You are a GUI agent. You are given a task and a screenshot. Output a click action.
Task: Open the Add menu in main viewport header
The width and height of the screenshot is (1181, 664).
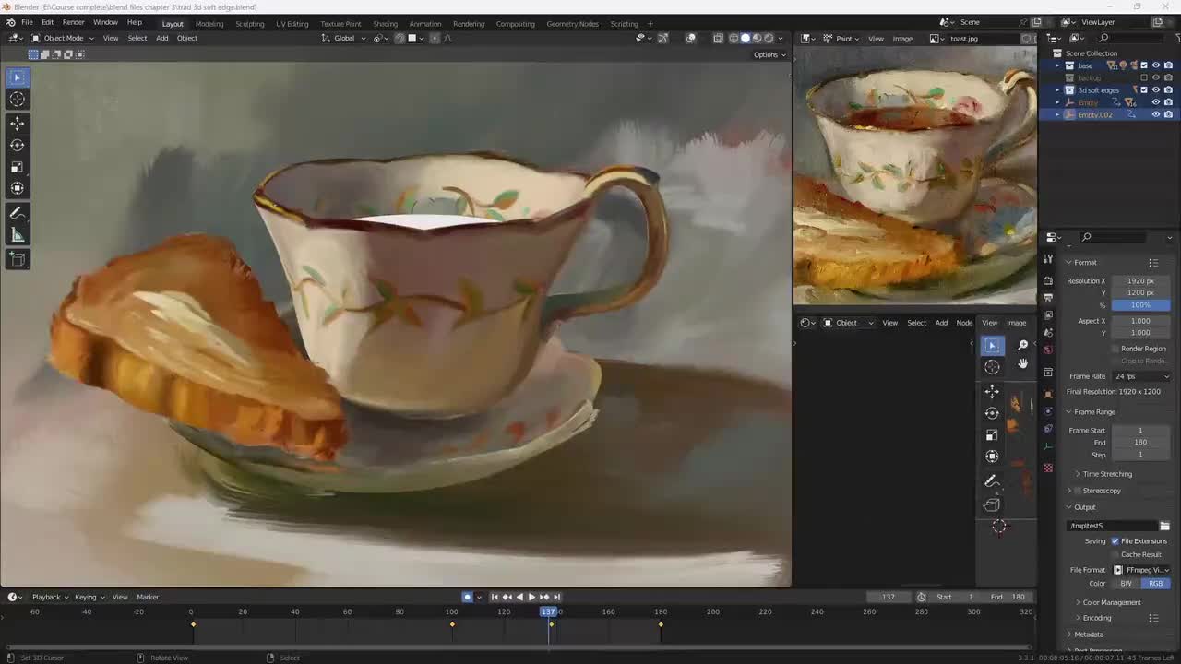point(162,39)
